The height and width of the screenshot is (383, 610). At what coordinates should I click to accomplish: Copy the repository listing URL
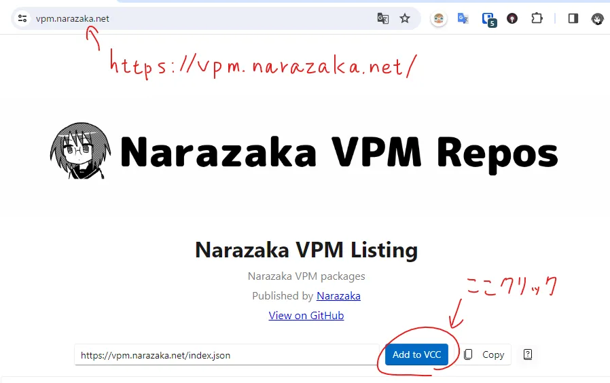485,354
